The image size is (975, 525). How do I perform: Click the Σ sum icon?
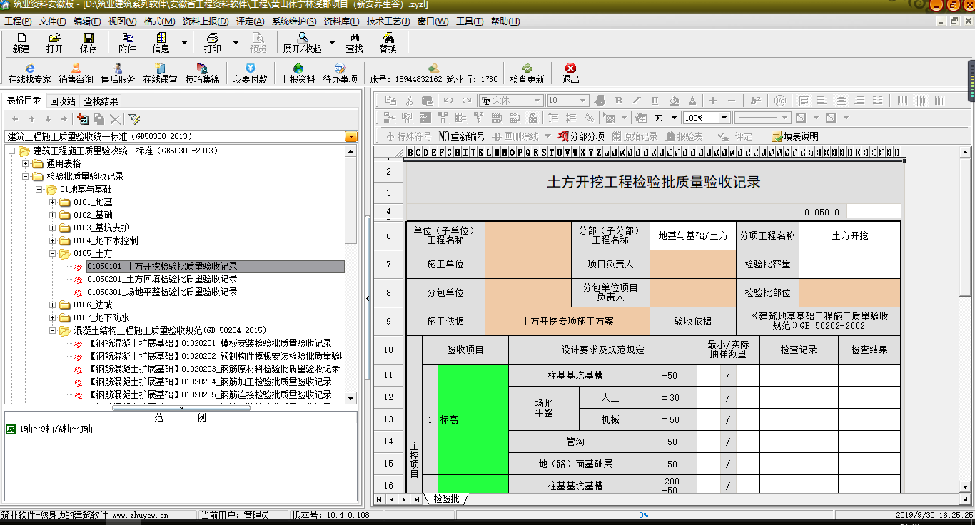[x=658, y=118]
